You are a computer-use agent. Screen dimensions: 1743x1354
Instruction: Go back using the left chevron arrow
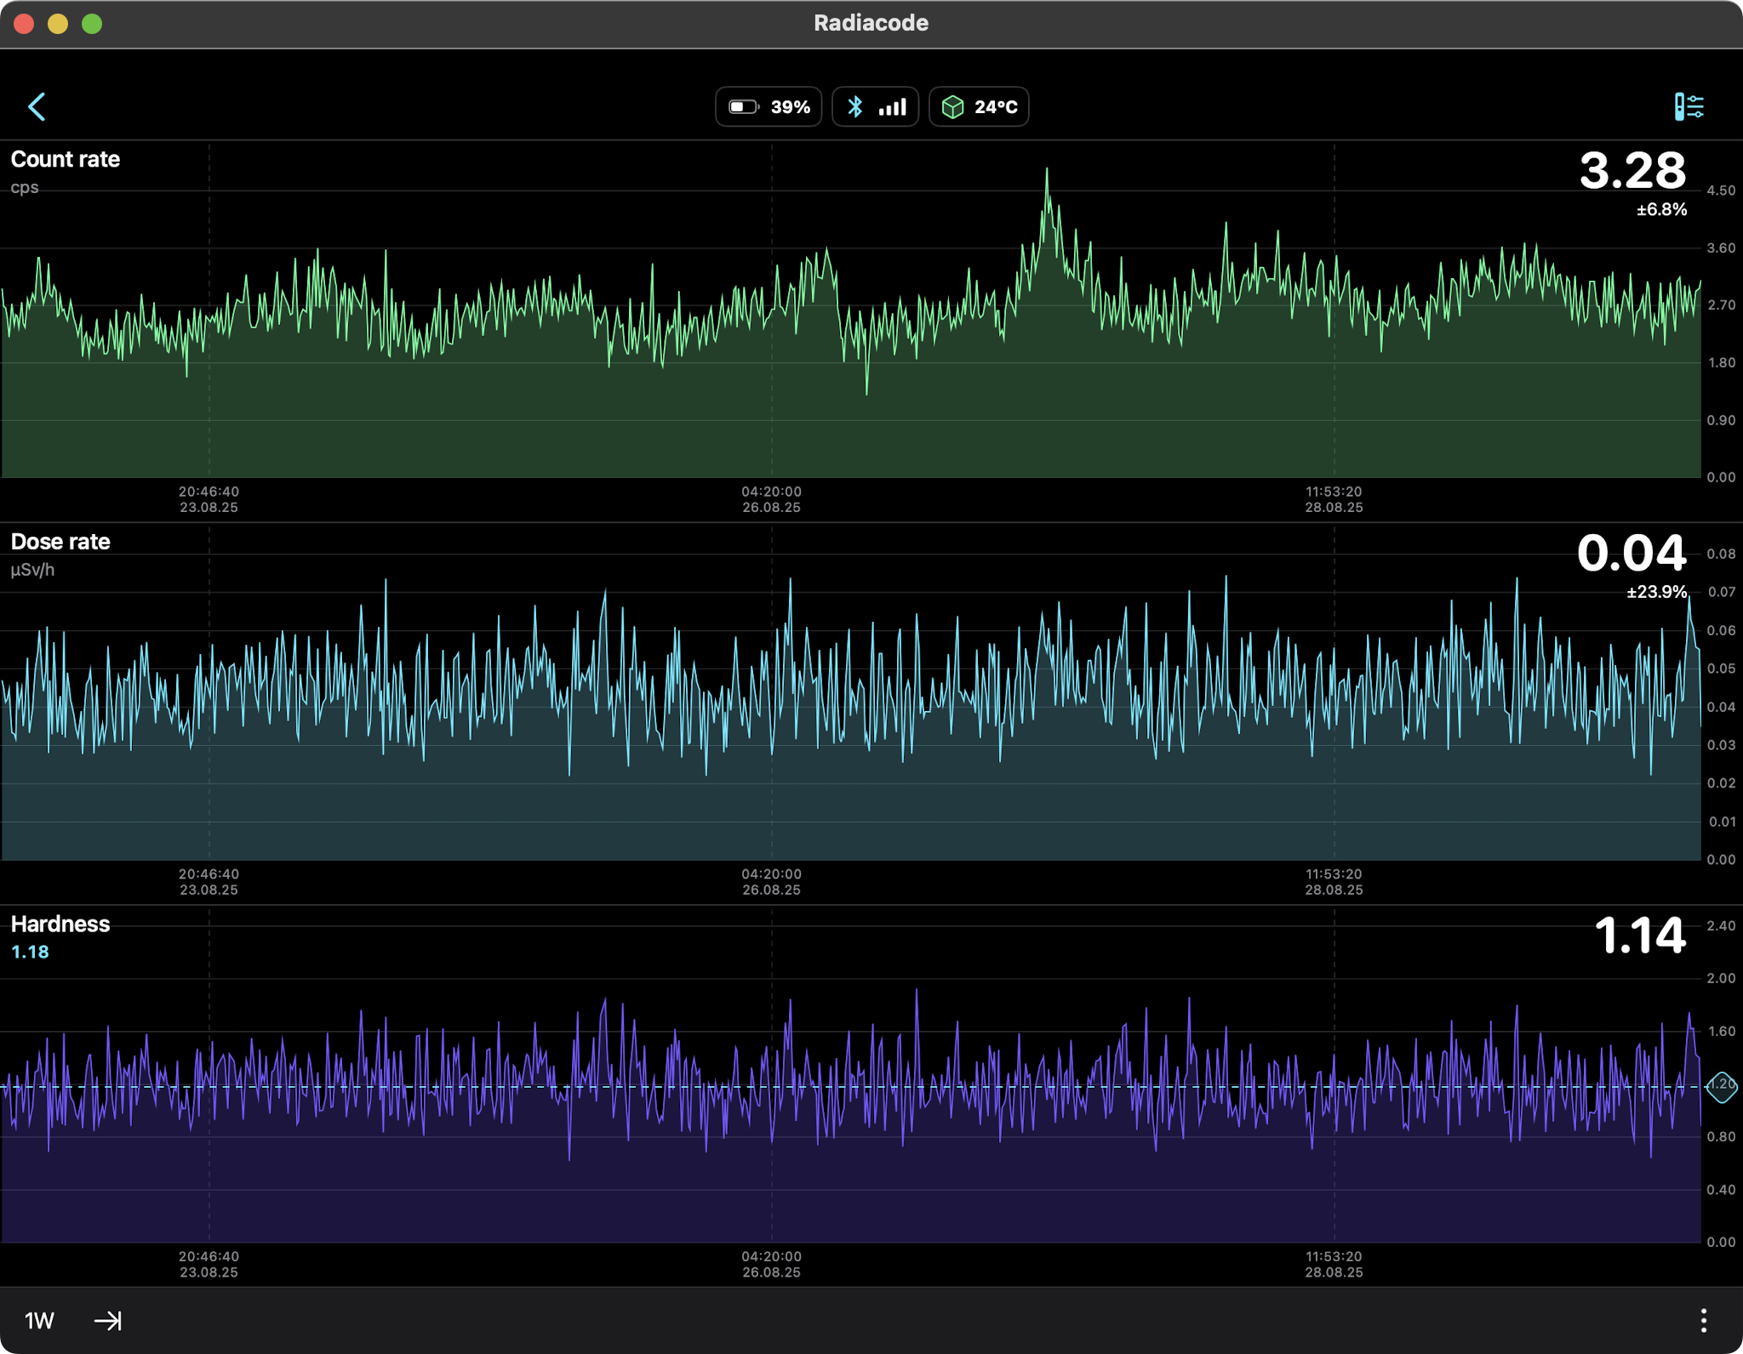click(37, 107)
